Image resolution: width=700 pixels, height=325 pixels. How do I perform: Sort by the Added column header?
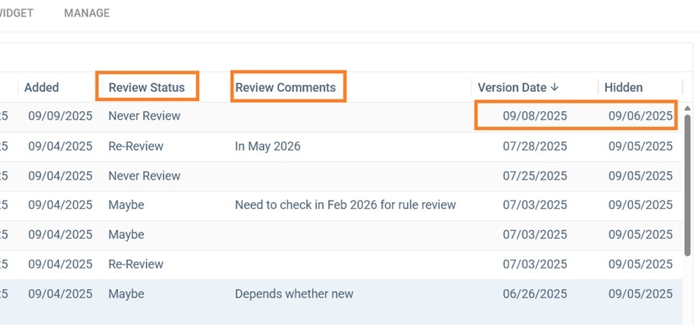41,87
